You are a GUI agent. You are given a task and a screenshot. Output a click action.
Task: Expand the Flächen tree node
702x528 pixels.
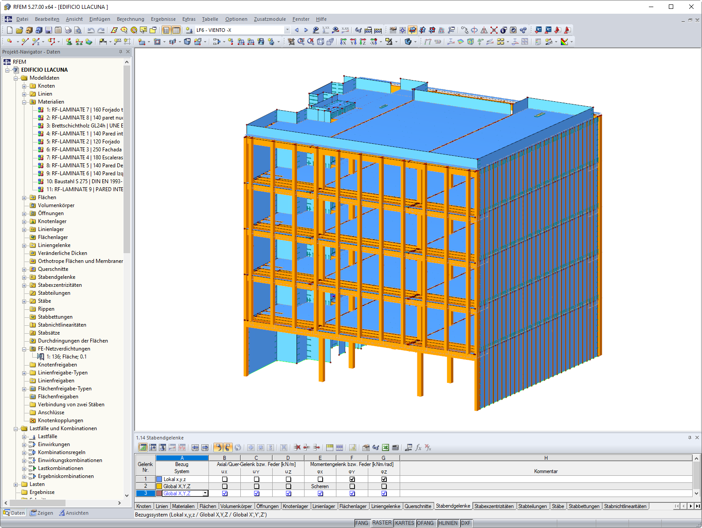[x=24, y=198]
